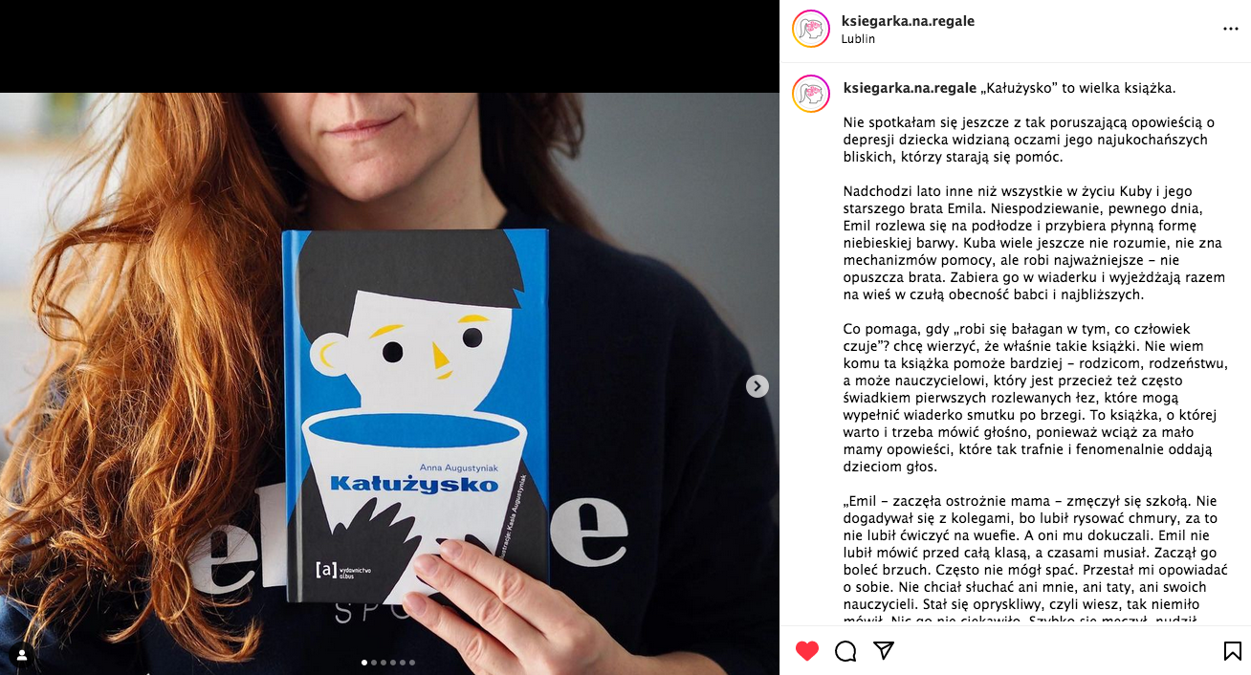
Task: Share the post with the paper plane icon
Action: click(884, 651)
